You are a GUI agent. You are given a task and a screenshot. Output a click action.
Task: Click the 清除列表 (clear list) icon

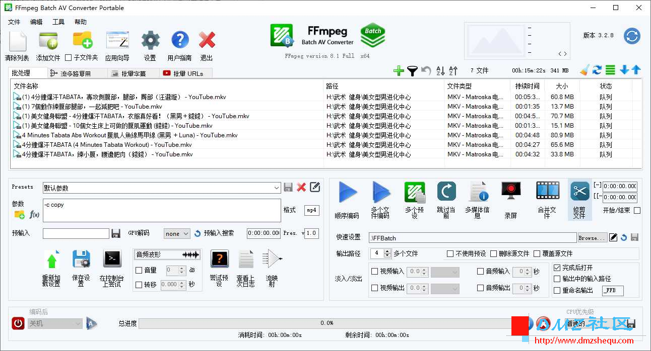click(17, 41)
